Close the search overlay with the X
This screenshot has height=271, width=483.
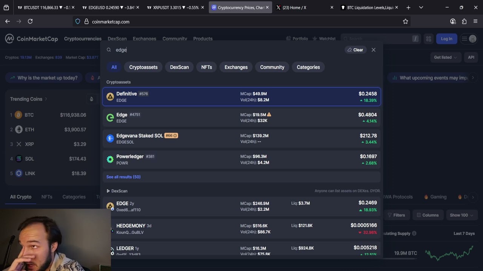tap(374, 50)
